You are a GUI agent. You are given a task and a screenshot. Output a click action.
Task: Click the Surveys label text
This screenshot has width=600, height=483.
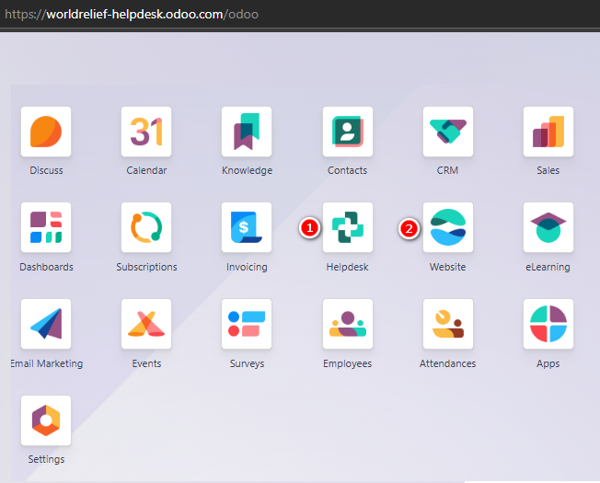[x=247, y=363]
